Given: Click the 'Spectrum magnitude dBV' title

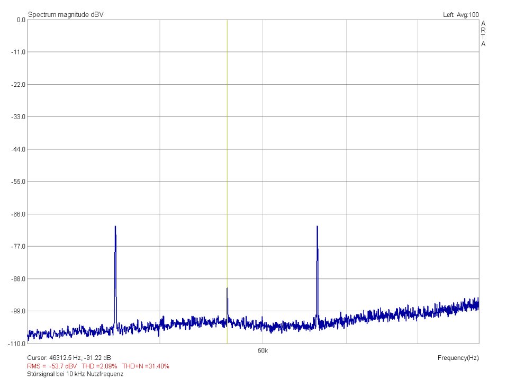Looking at the screenshot, I should [66, 14].
